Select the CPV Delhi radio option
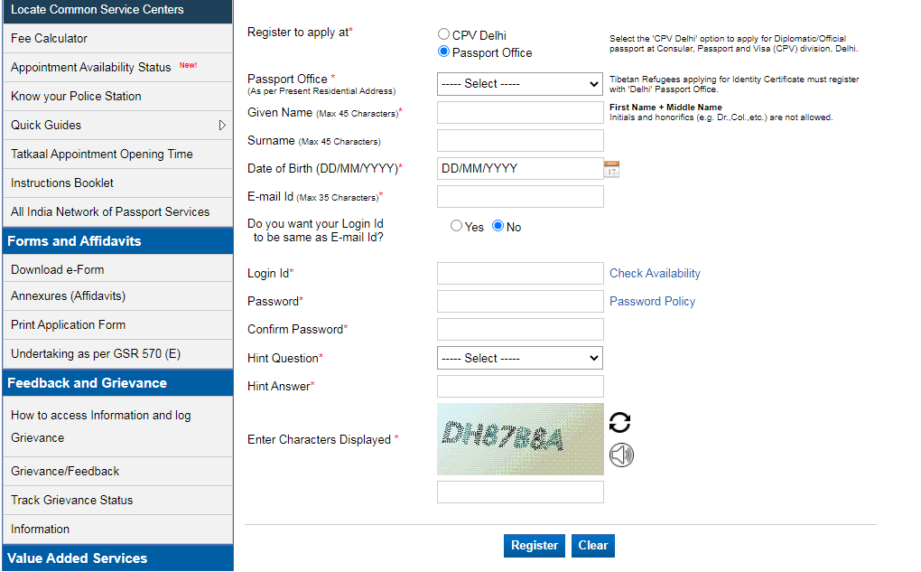This screenshot has width=921, height=572. 444,34
